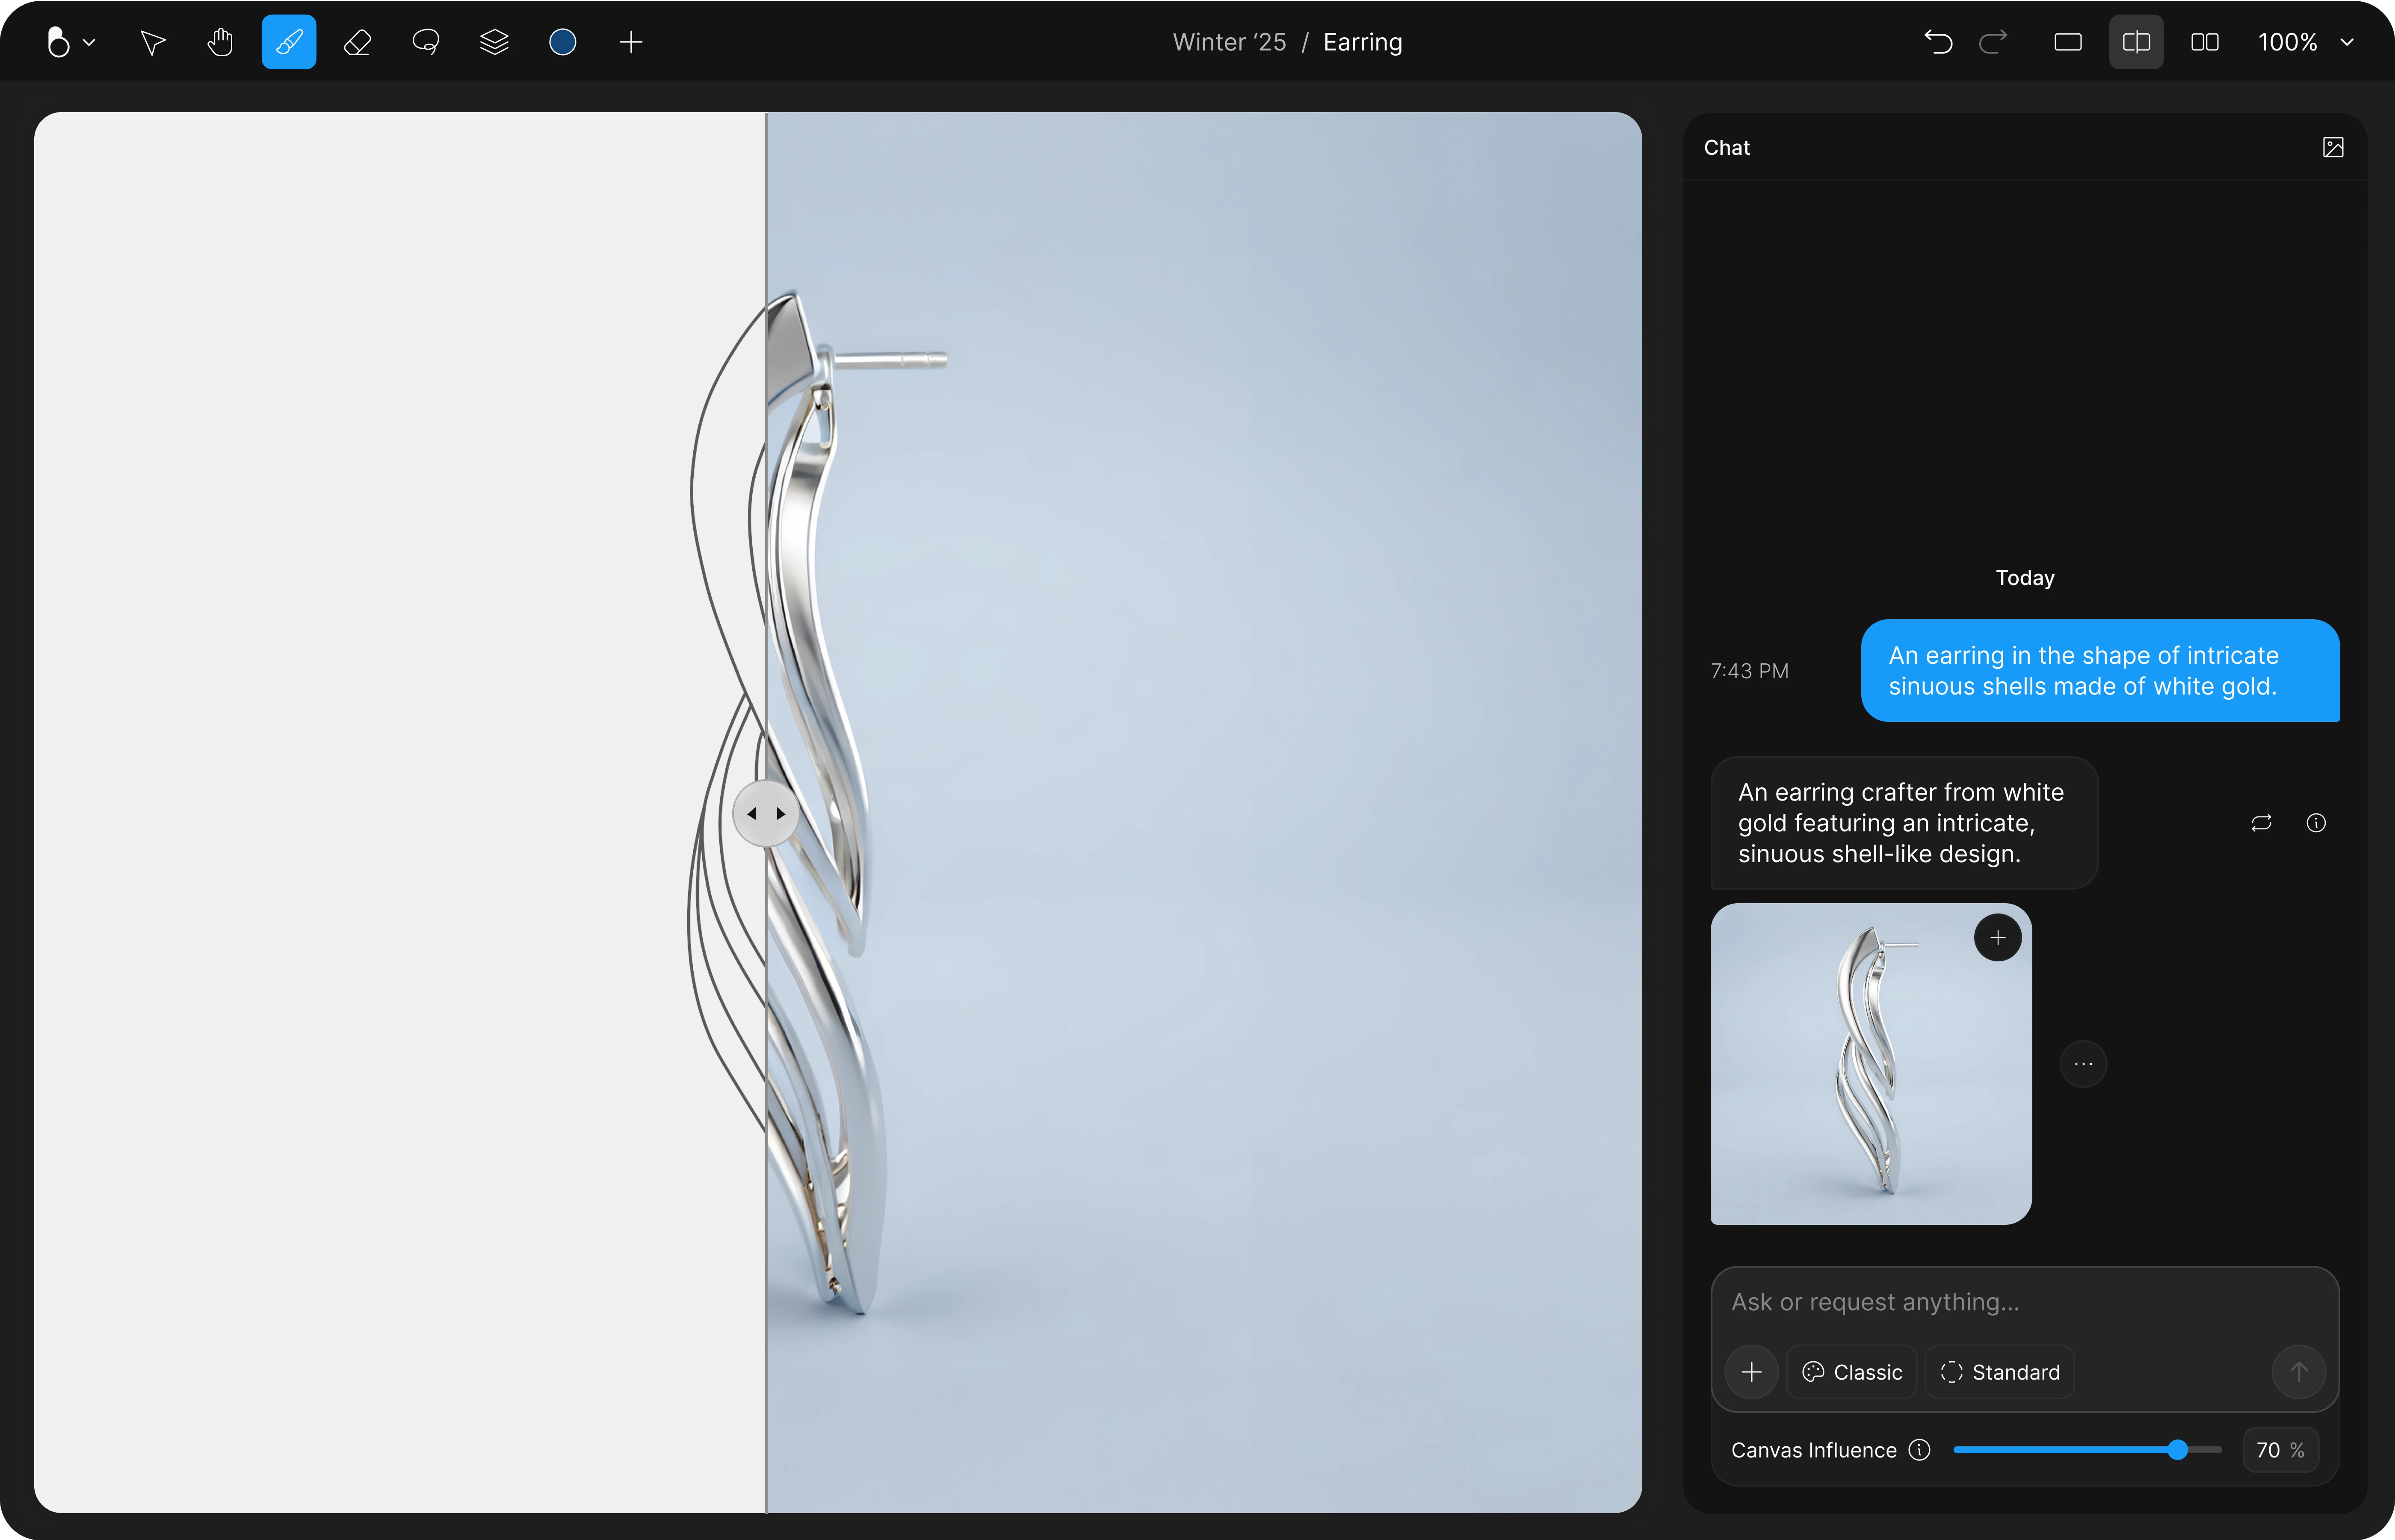Redo the last action
The height and width of the screenshot is (1540, 2395).
[x=1993, y=42]
